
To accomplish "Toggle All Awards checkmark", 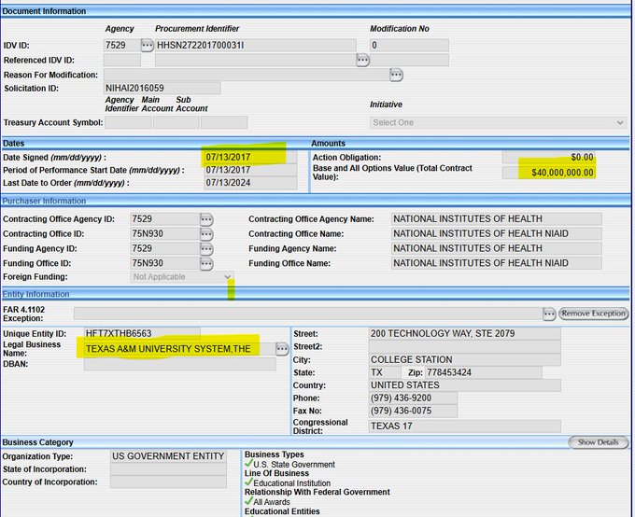I will (248, 502).
